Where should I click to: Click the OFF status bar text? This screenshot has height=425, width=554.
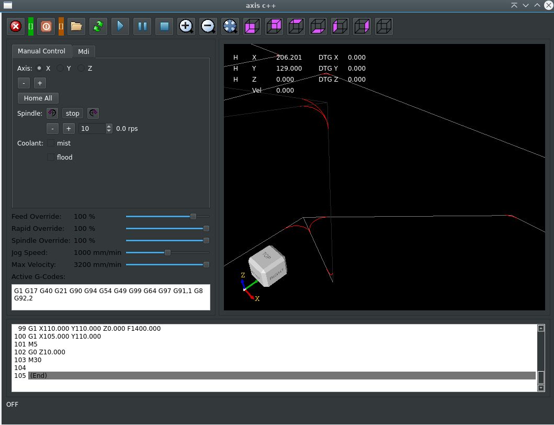pos(12,404)
